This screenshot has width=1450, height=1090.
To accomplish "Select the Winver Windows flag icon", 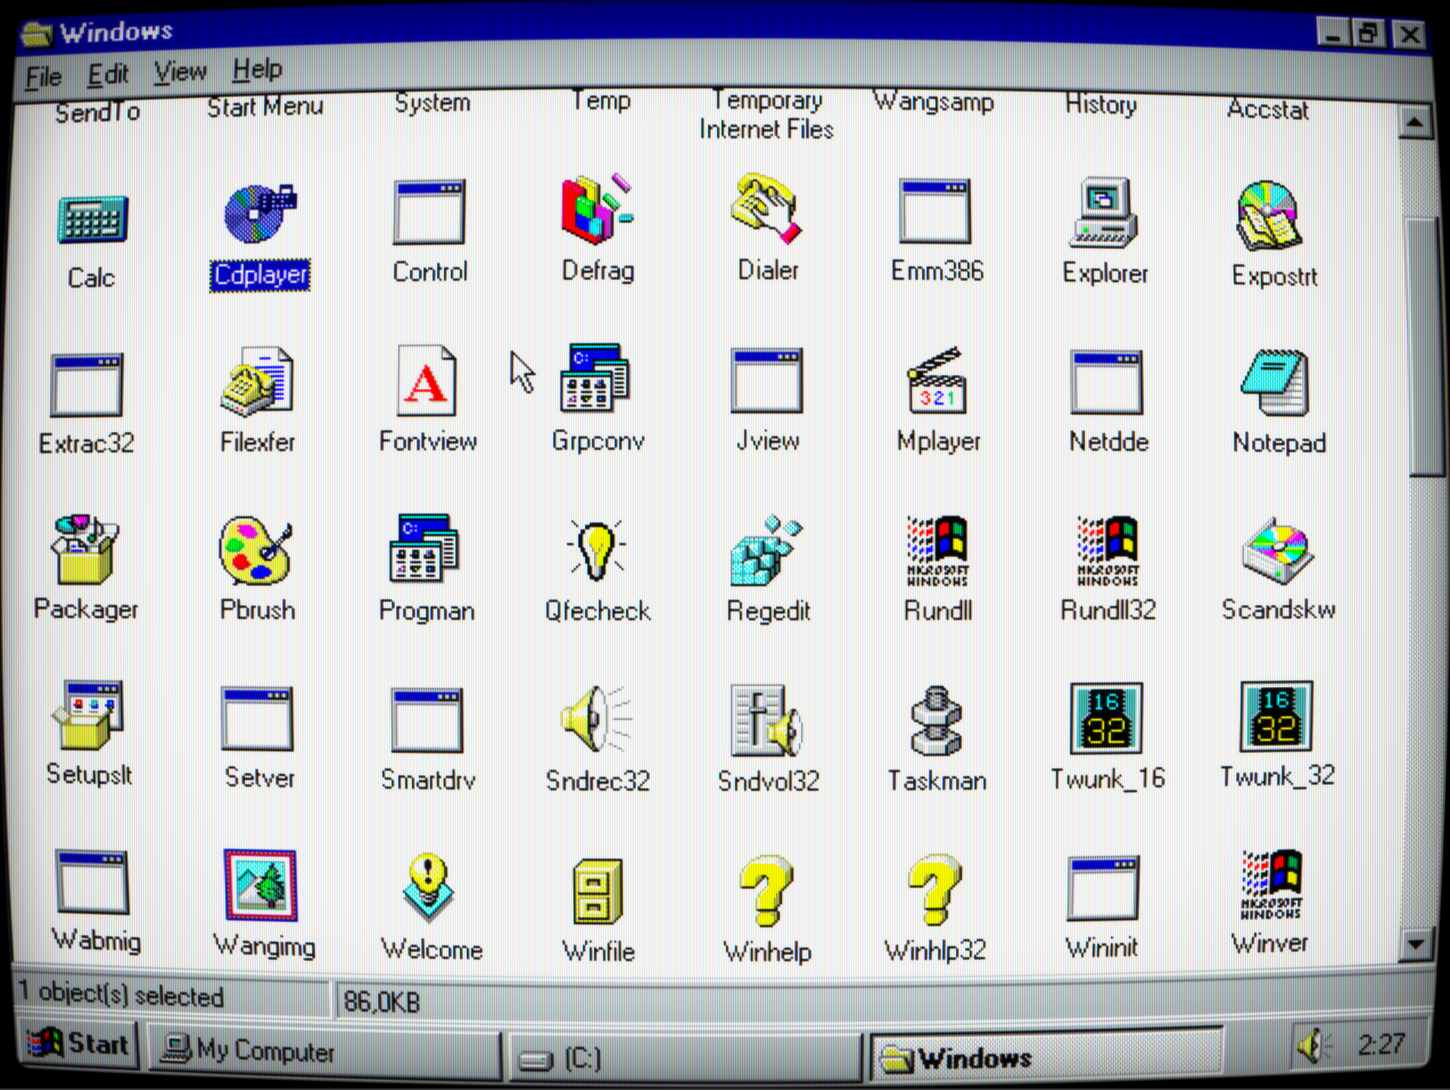I will coord(1272,885).
